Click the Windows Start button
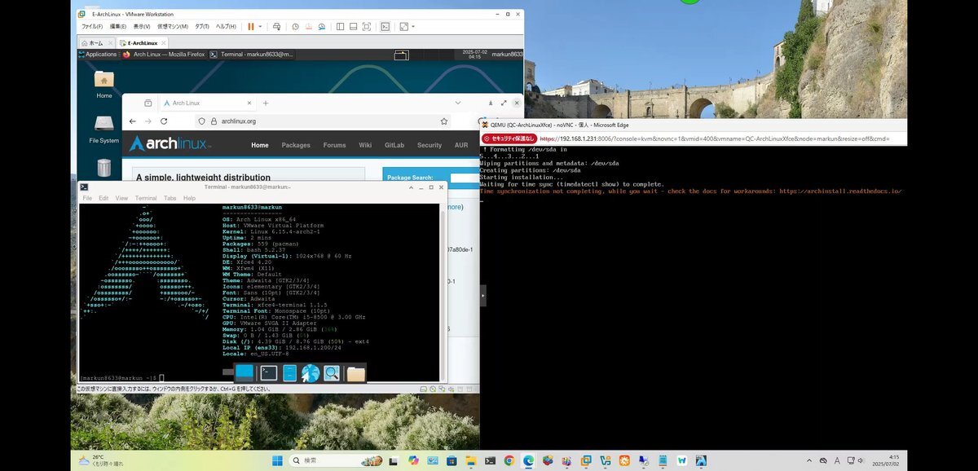This screenshot has height=471, width=978. point(277,460)
